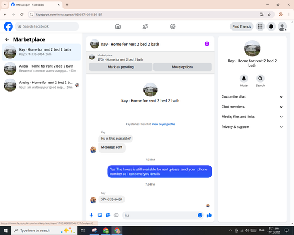294x235 pixels.
Task: Go back to the previous browser page
Action: [x=5, y=14]
